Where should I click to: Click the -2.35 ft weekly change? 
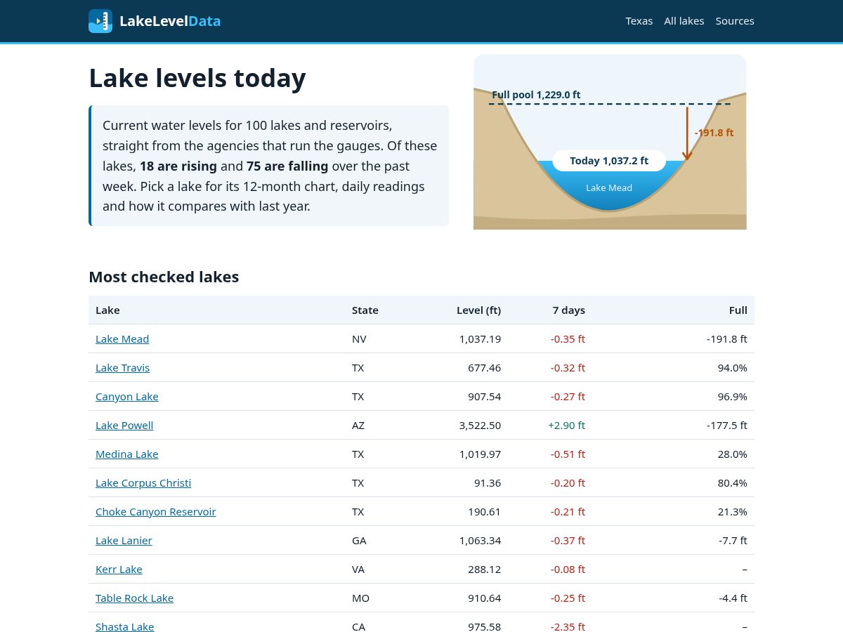(x=568, y=626)
